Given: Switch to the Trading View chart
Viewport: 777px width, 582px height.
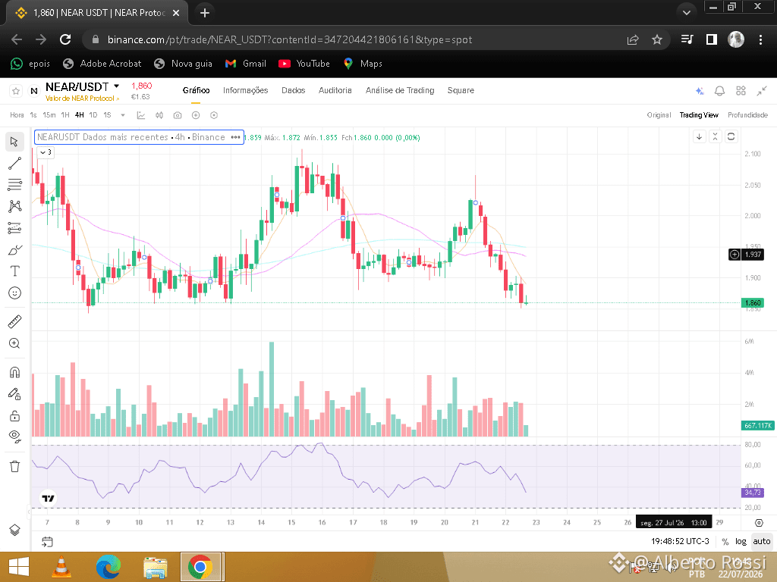Looking at the screenshot, I should [699, 115].
